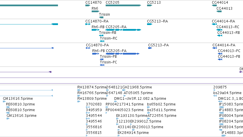
Task: Select the CG5205-PA protein feature
Action: click(123, 54)
